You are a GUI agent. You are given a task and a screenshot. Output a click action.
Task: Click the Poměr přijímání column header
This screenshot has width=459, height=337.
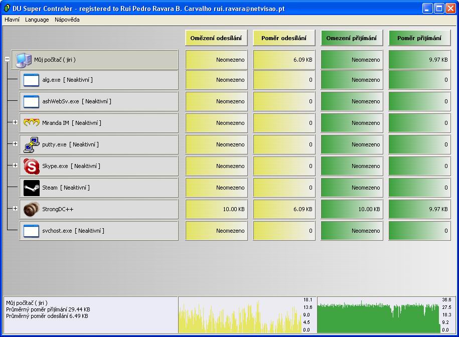419,38
